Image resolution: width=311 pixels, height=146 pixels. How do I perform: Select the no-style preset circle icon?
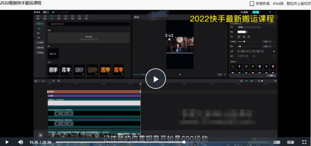pyautogui.click(x=233, y=67)
